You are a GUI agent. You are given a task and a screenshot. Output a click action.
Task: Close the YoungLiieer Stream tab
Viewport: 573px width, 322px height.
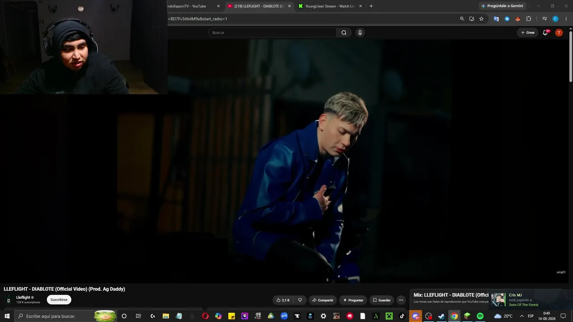pyautogui.click(x=360, y=6)
